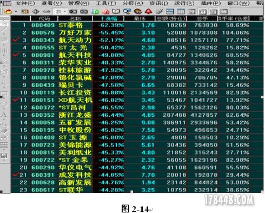265x213 pixels.
Task: Open the 工具(T) menu
Action: click(106, 3)
